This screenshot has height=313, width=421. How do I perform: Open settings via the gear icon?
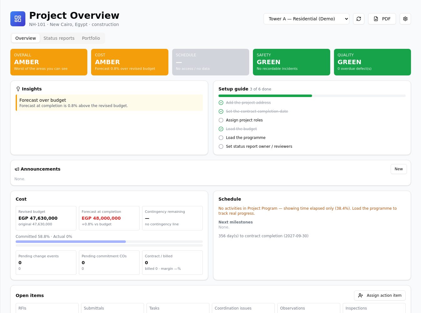405,19
